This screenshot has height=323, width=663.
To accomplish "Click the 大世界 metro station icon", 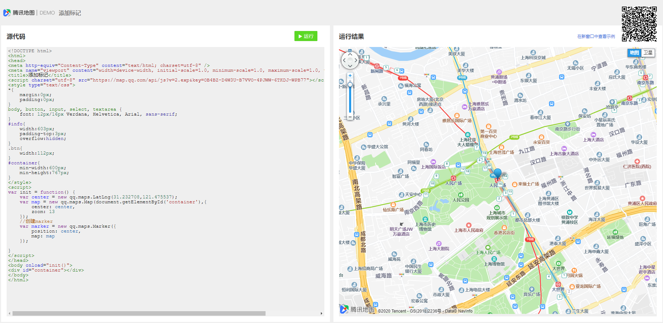I will (x=558, y=285).
